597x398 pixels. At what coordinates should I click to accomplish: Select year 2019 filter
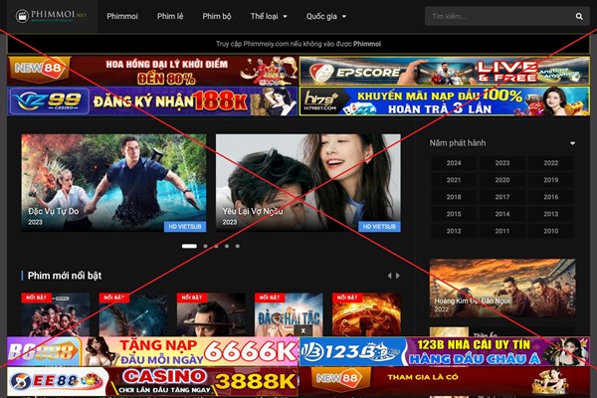pyautogui.click(x=551, y=180)
